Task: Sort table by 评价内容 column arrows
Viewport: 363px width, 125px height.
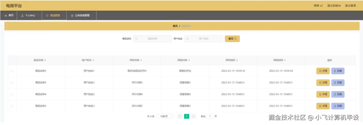Action: 141,60
